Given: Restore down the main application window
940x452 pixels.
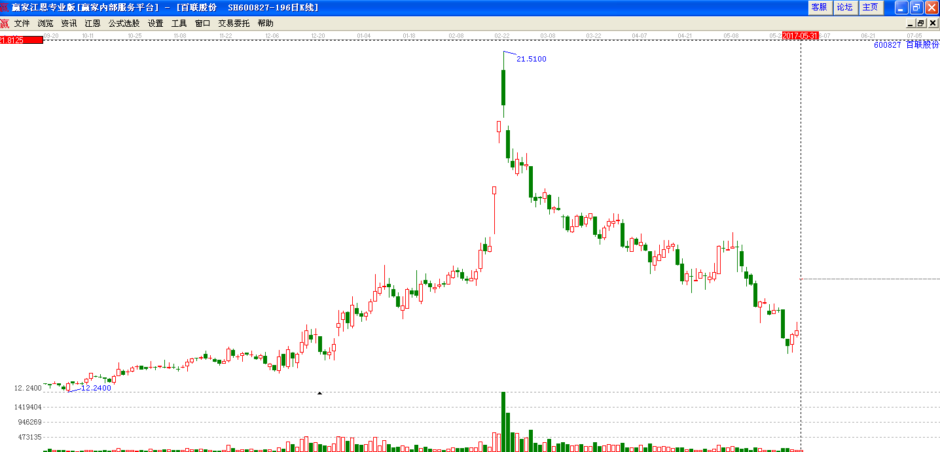Looking at the screenshot, I should [916, 7].
